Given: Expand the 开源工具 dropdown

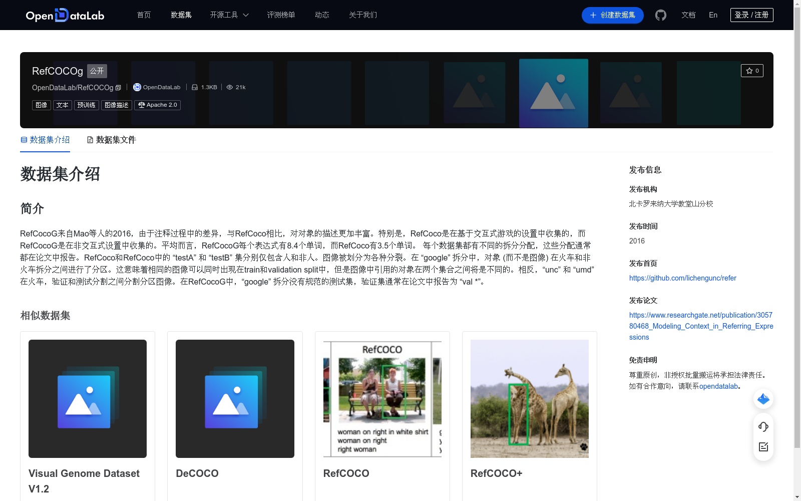Looking at the screenshot, I should pyautogui.click(x=229, y=15).
